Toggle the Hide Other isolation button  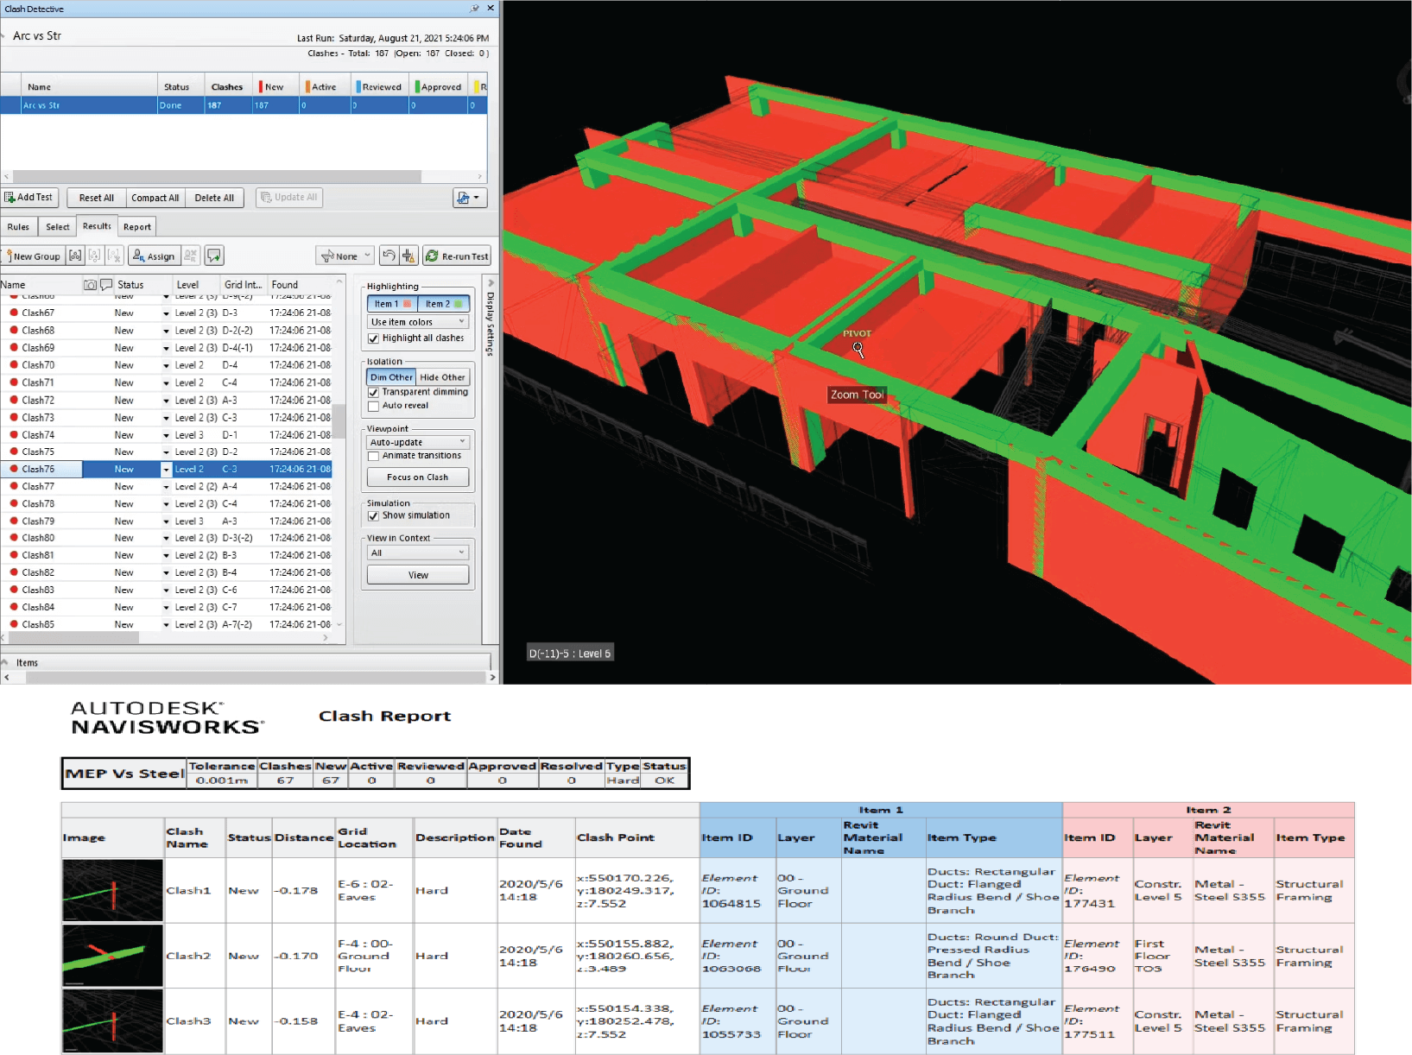pos(443,377)
